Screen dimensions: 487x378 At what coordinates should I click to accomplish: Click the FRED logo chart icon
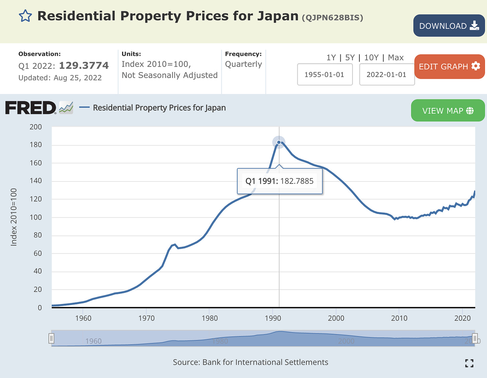(x=66, y=107)
